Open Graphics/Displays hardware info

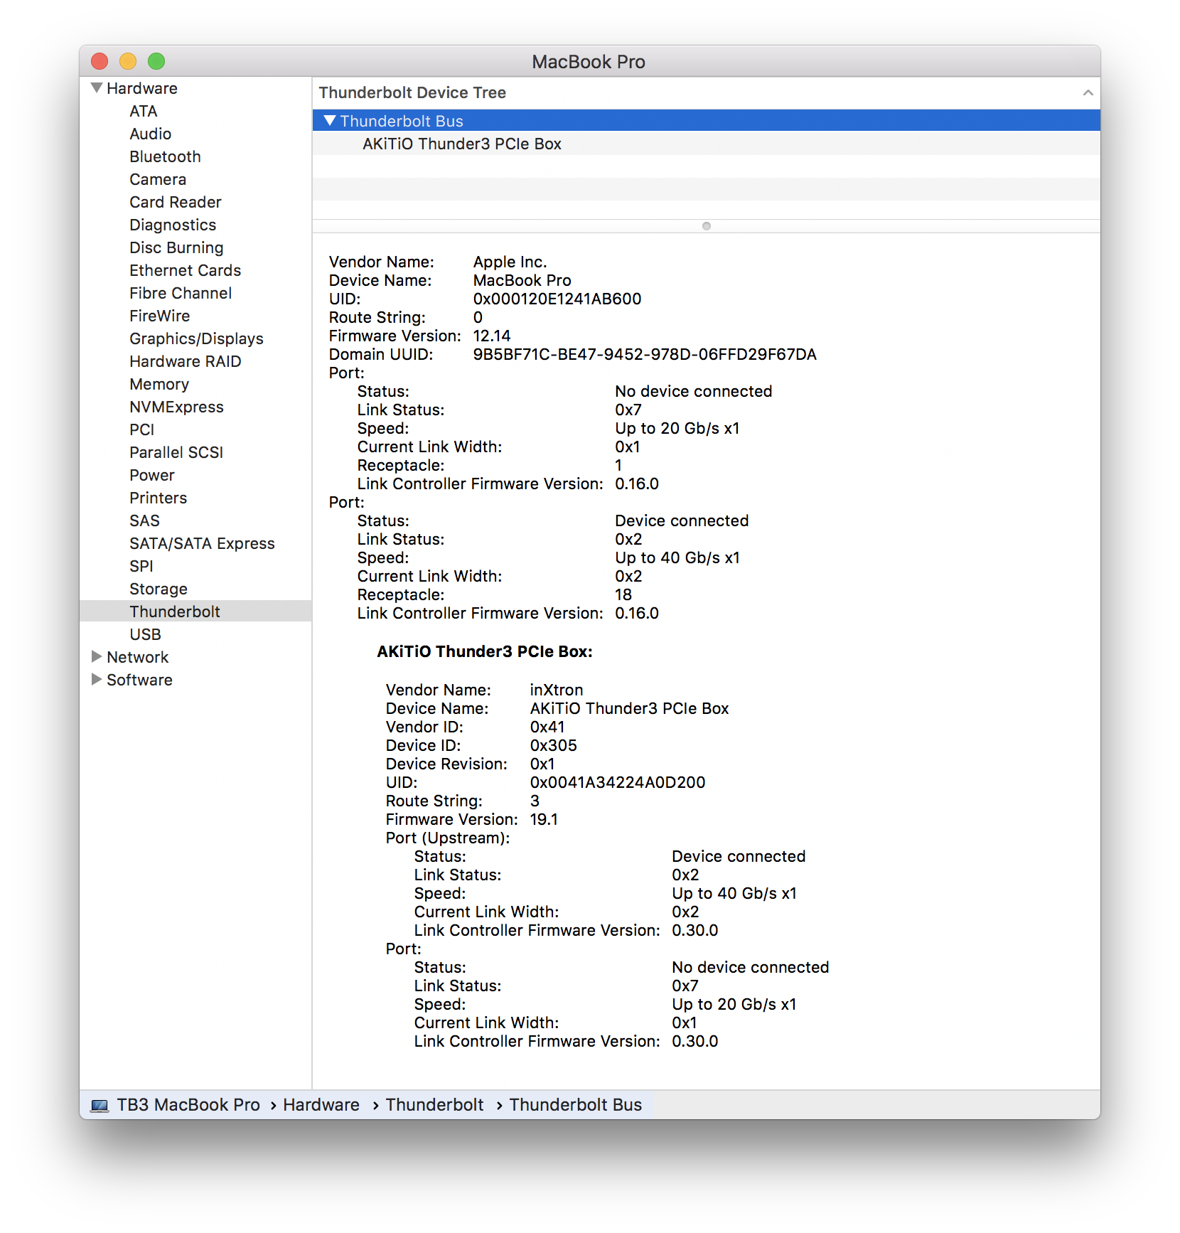(x=196, y=338)
